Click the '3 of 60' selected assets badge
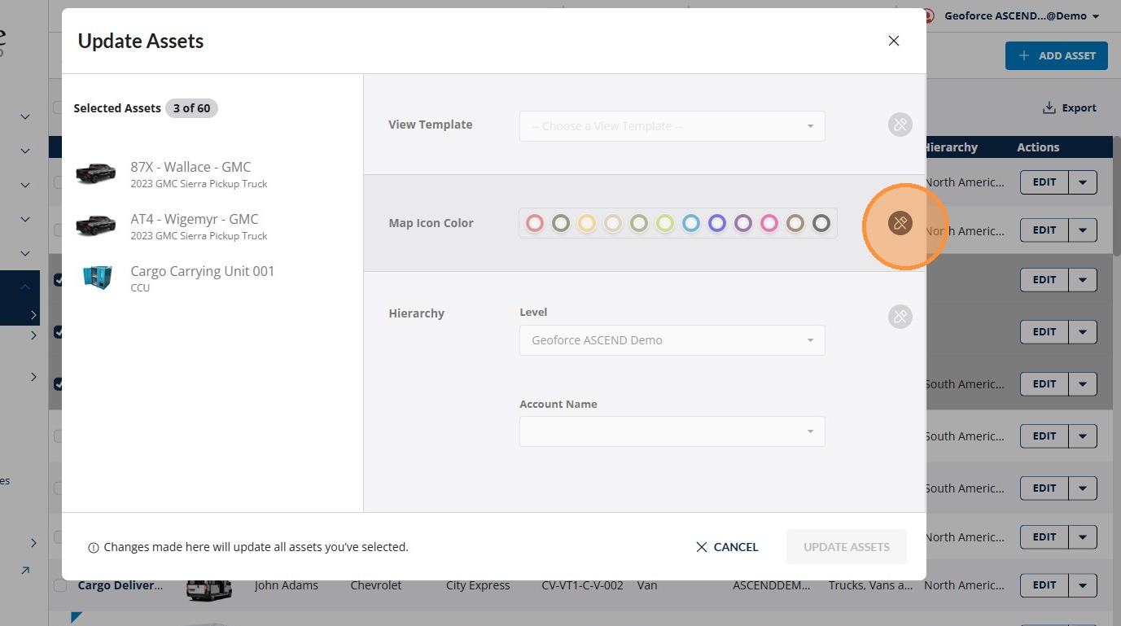 click(191, 108)
